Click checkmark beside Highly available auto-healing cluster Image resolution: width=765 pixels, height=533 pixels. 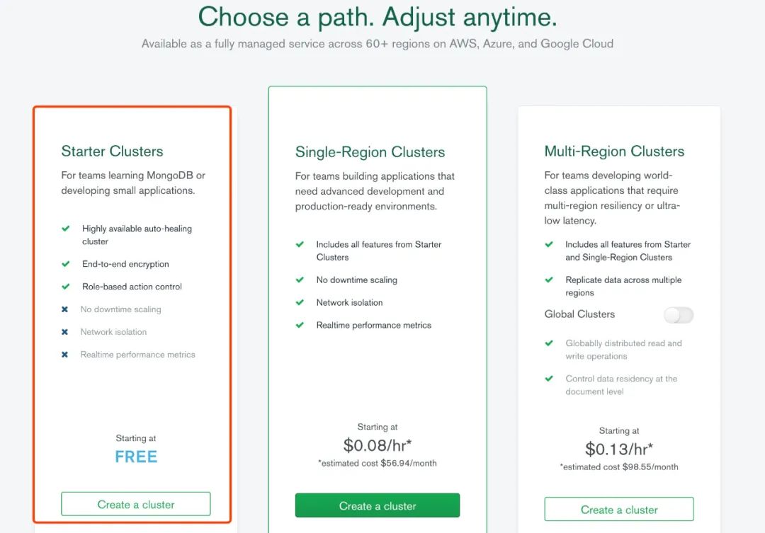[65, 228]
